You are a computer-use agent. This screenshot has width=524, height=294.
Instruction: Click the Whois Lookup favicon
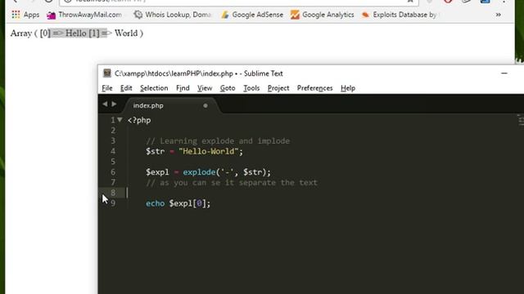138,15
